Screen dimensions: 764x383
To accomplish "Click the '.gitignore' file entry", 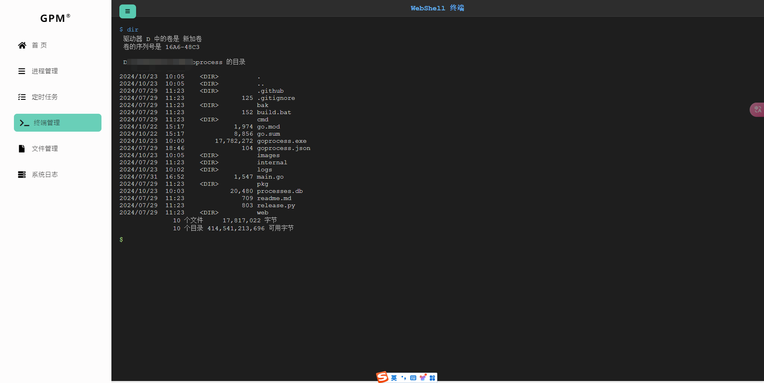I will 276,98.
